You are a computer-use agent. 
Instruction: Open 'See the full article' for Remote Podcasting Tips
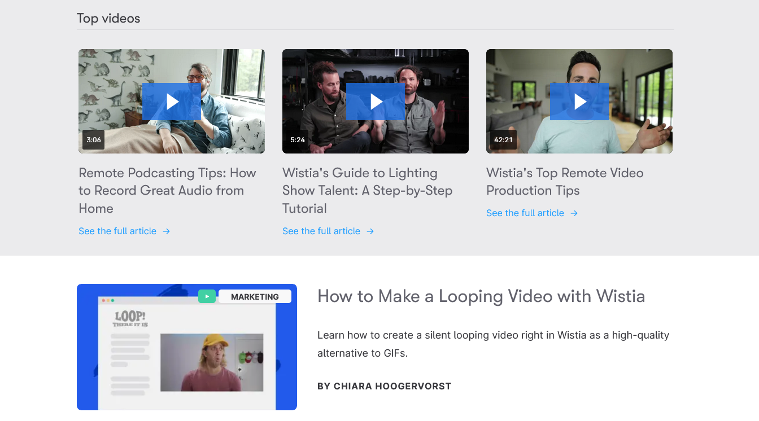[117, 231]
